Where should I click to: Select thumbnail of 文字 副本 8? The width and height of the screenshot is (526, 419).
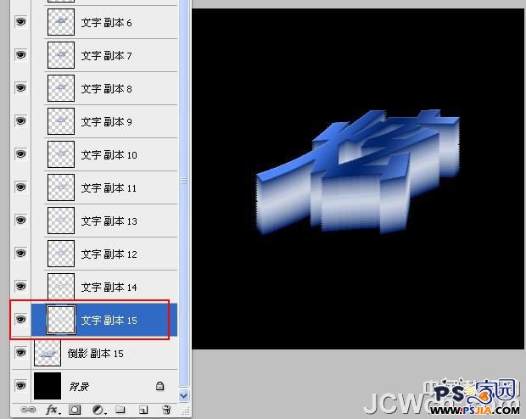tap(61, 88)
